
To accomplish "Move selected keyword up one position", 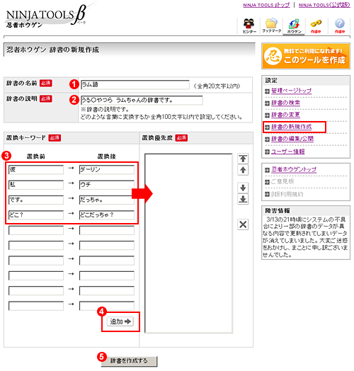I will (243, 170).
